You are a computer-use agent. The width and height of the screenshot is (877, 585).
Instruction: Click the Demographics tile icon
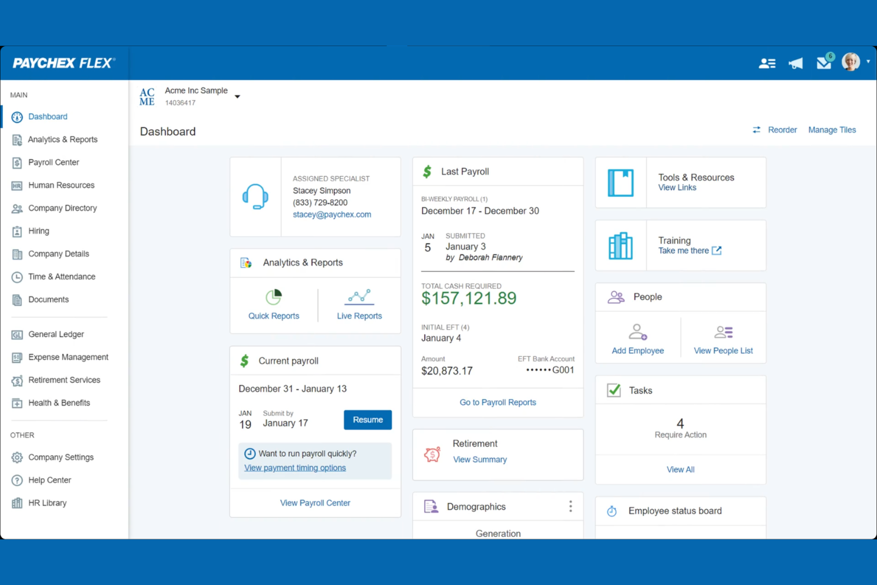coord(431,507)
